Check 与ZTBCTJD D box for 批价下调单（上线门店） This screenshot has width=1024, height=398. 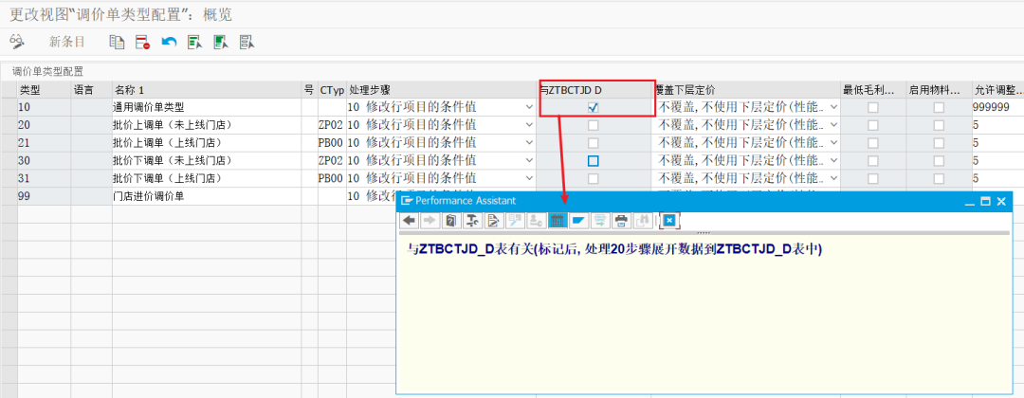593,178
